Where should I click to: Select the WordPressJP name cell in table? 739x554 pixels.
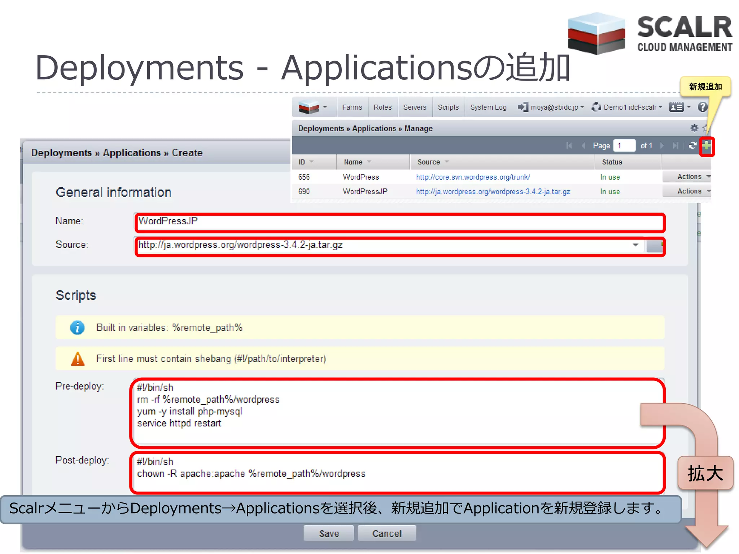click(365, 192)
